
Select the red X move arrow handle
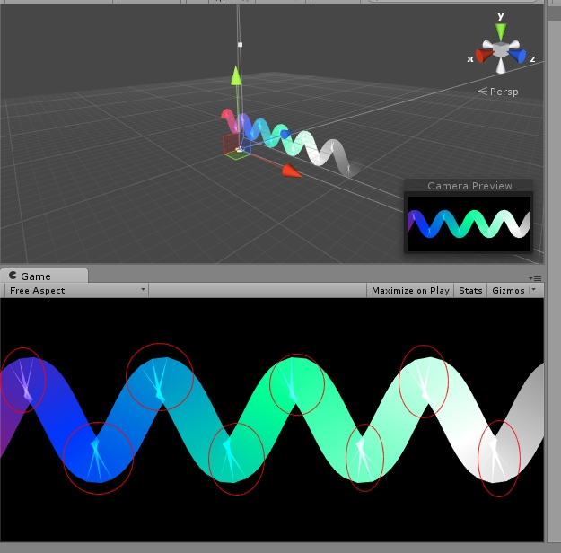tap(291, 170)
